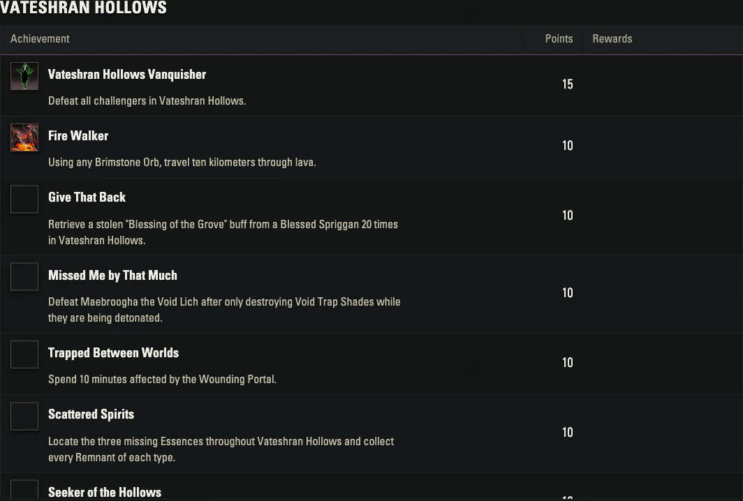Click the Fire Walker lava icon
The height and width of the screenshot is (501, 743).
24,137
